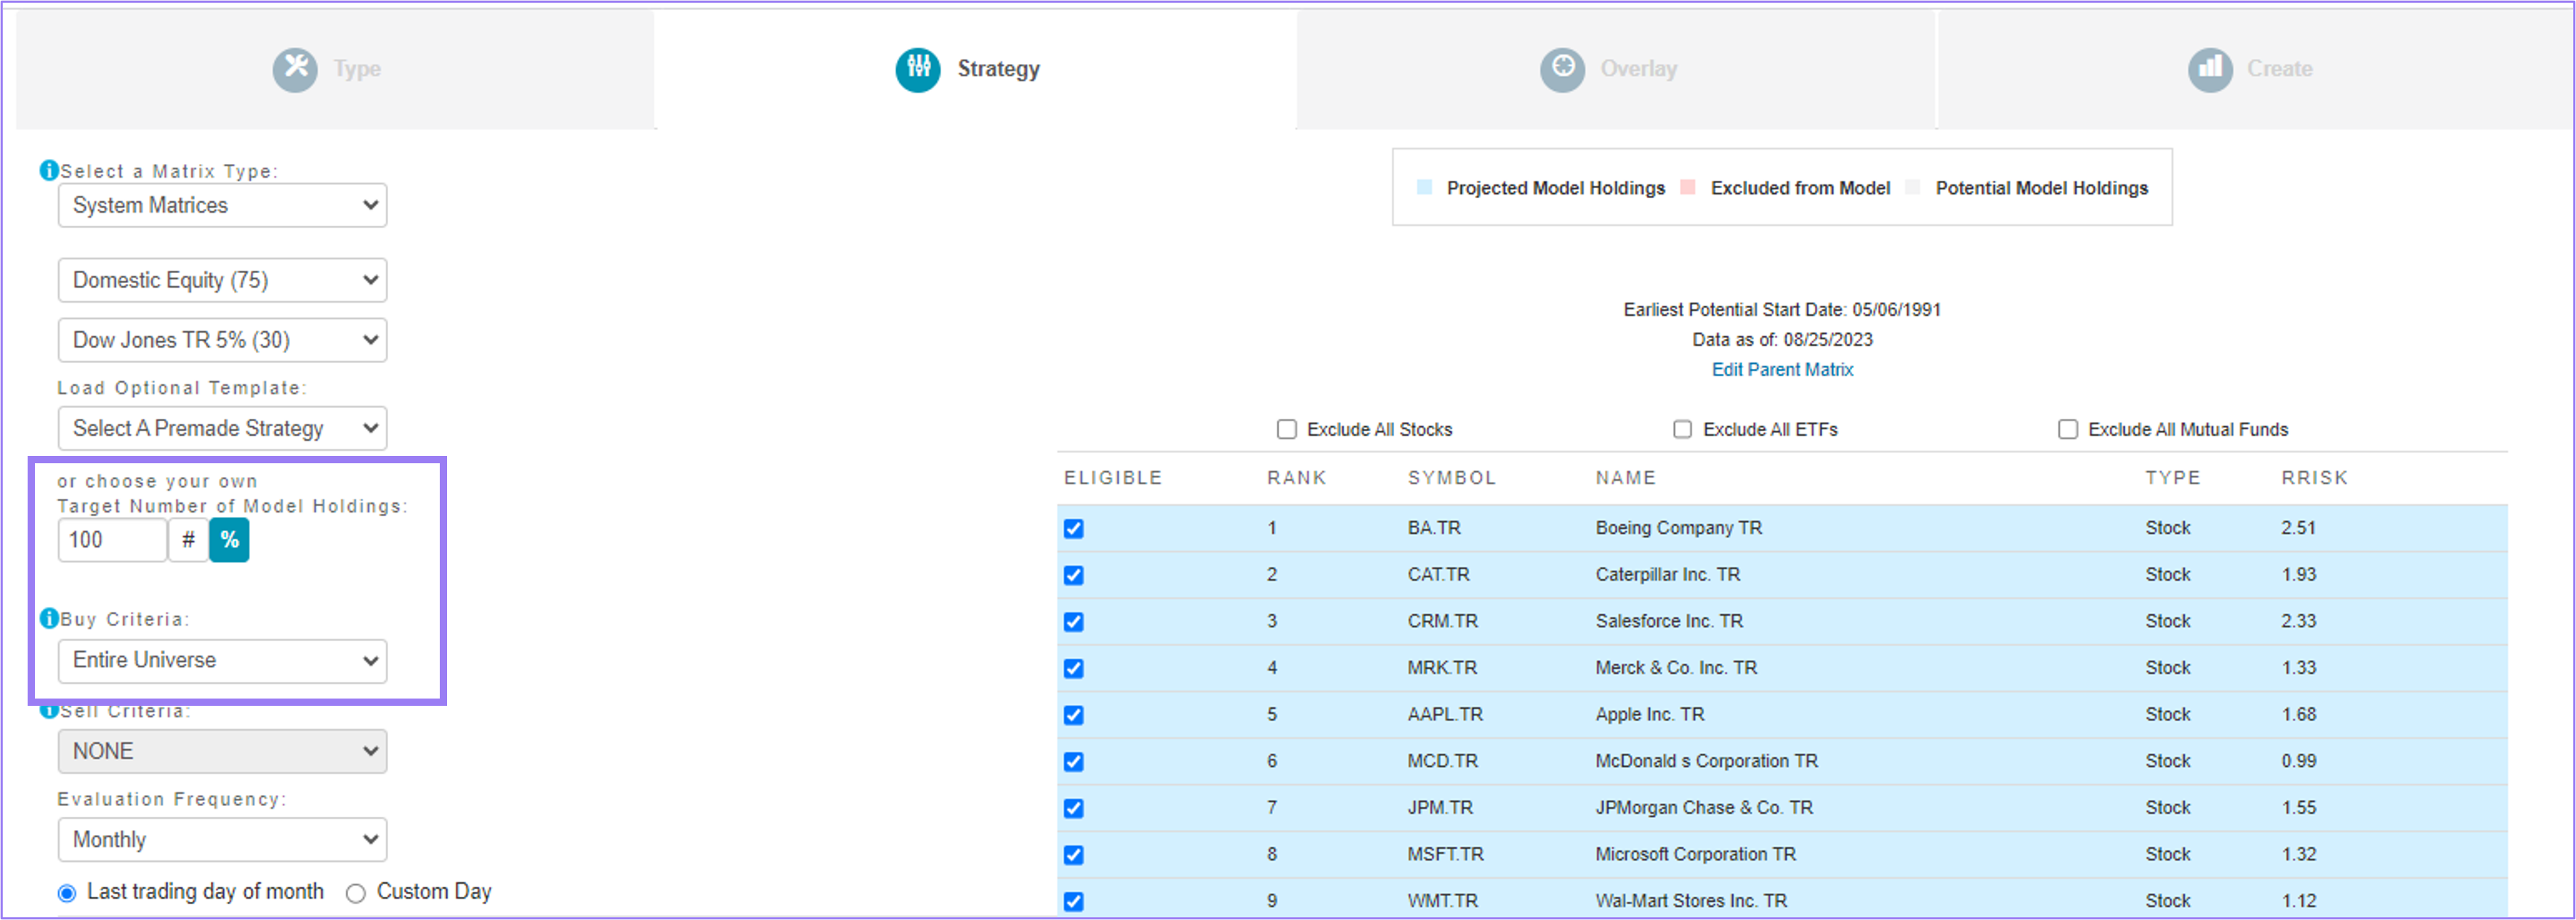Image resolution: width=2576 pixels, height=920 pixels.
Task: Click info icon beside Select a Matrix Type
Action: [48, 171]
